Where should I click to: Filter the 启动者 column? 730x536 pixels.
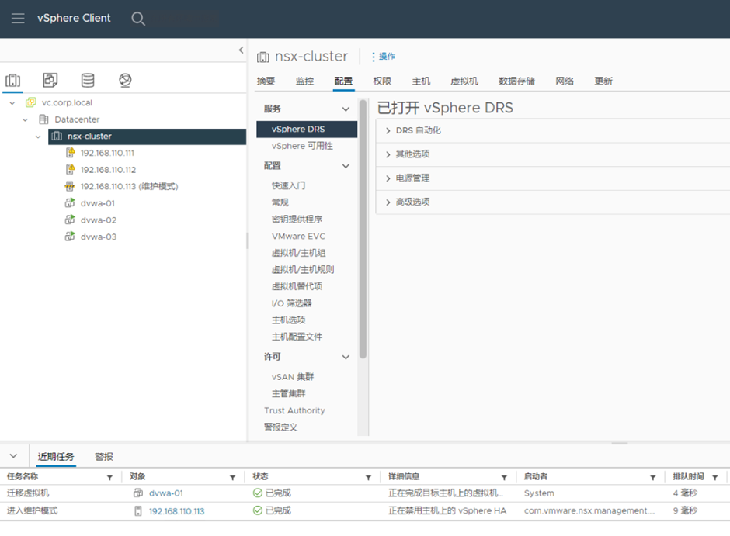pyautogui.click(x=653, y=477)
